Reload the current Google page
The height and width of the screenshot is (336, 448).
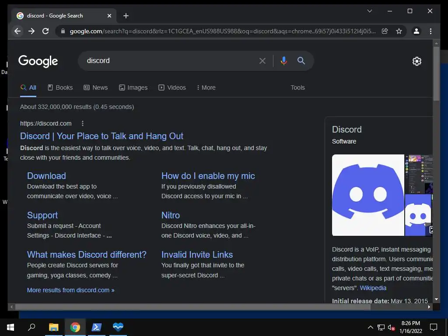click(45, 31)
